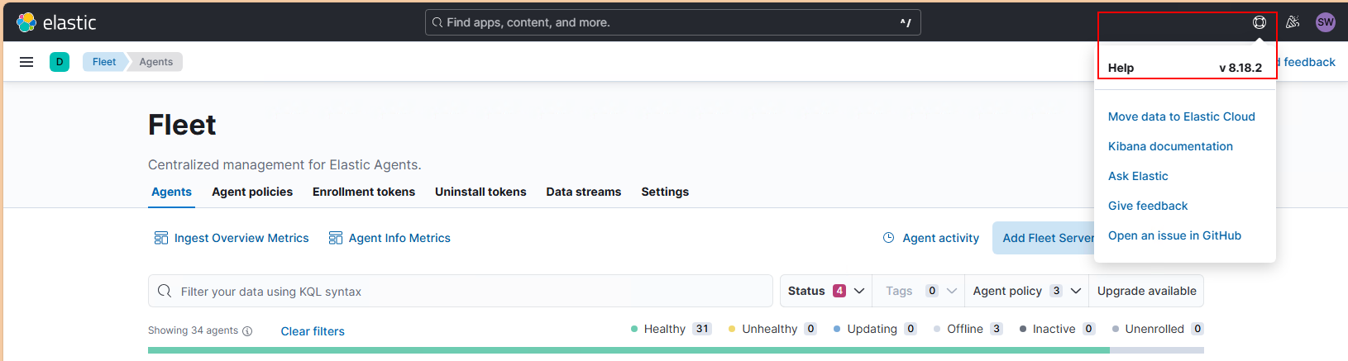Viewport: 1348px width, 361px height.
Task: Click the search magnifier in KQL filter
Action: click(x=165, y=291)
